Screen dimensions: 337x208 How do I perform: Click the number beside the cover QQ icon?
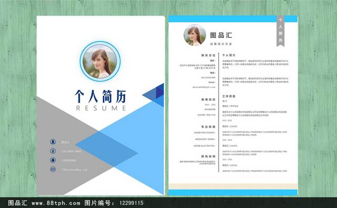69,160
